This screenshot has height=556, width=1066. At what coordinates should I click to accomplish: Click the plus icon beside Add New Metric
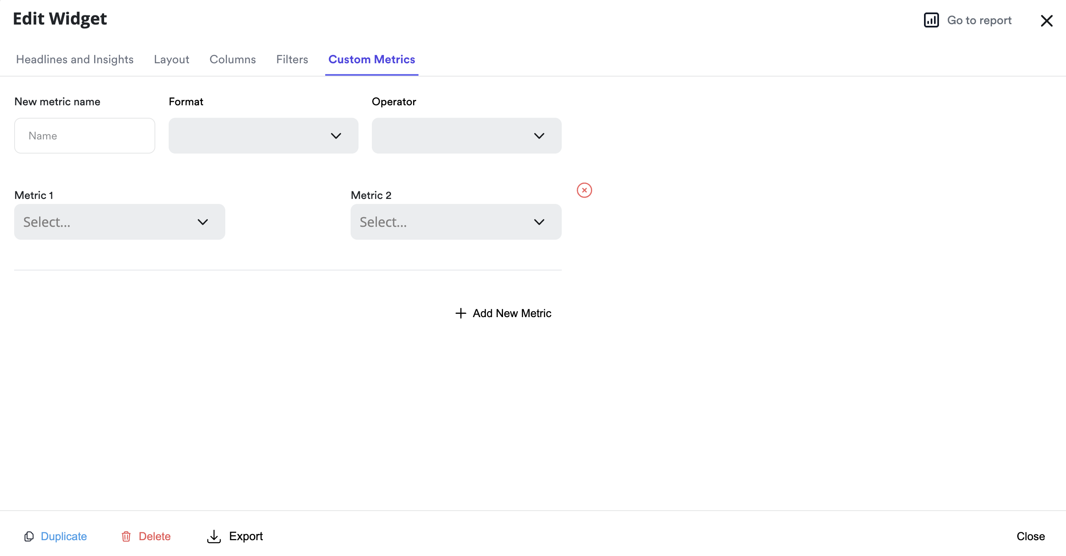pyautogui.click(x=461, y=313)
